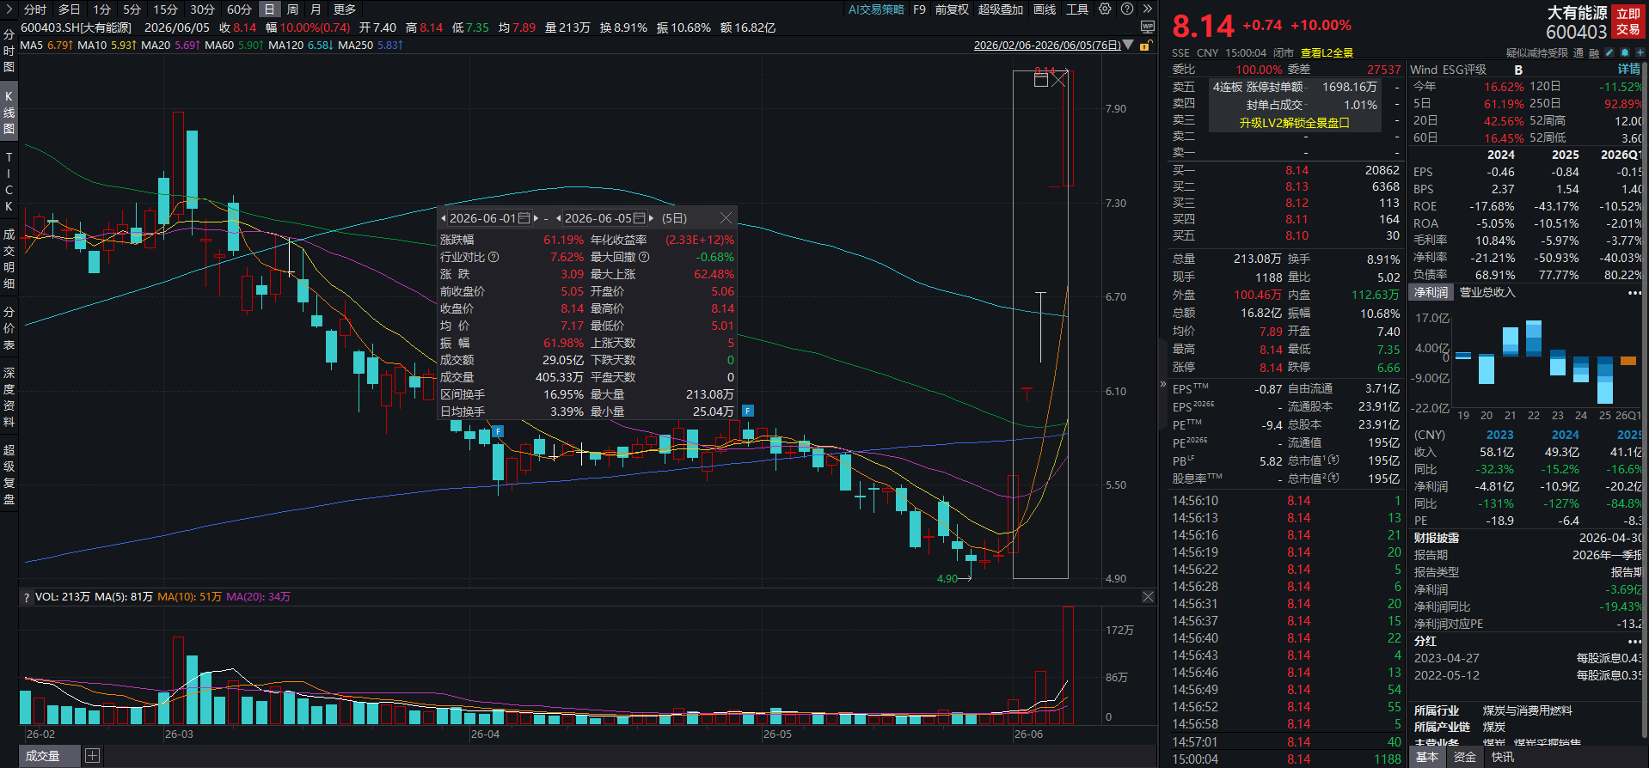Click the blue F marker near 26-04

coord(498,431)
